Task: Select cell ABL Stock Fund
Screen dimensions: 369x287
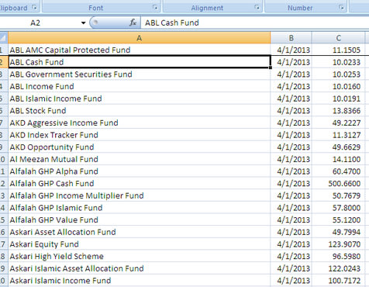Action: [x=140, y=110]
